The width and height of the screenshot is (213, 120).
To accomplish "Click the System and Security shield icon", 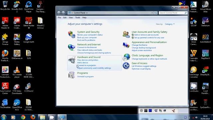I will (72, 34).
